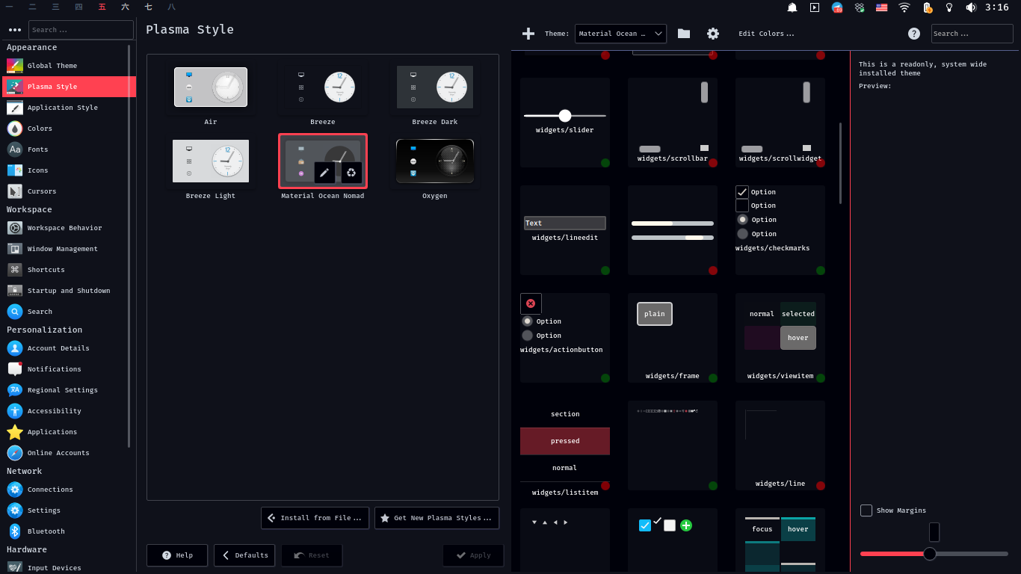This screenshot has height=574, width=1021.
Task: Click the edit pencil on Material Ocean Nomad
Action: tap(324, 172)
